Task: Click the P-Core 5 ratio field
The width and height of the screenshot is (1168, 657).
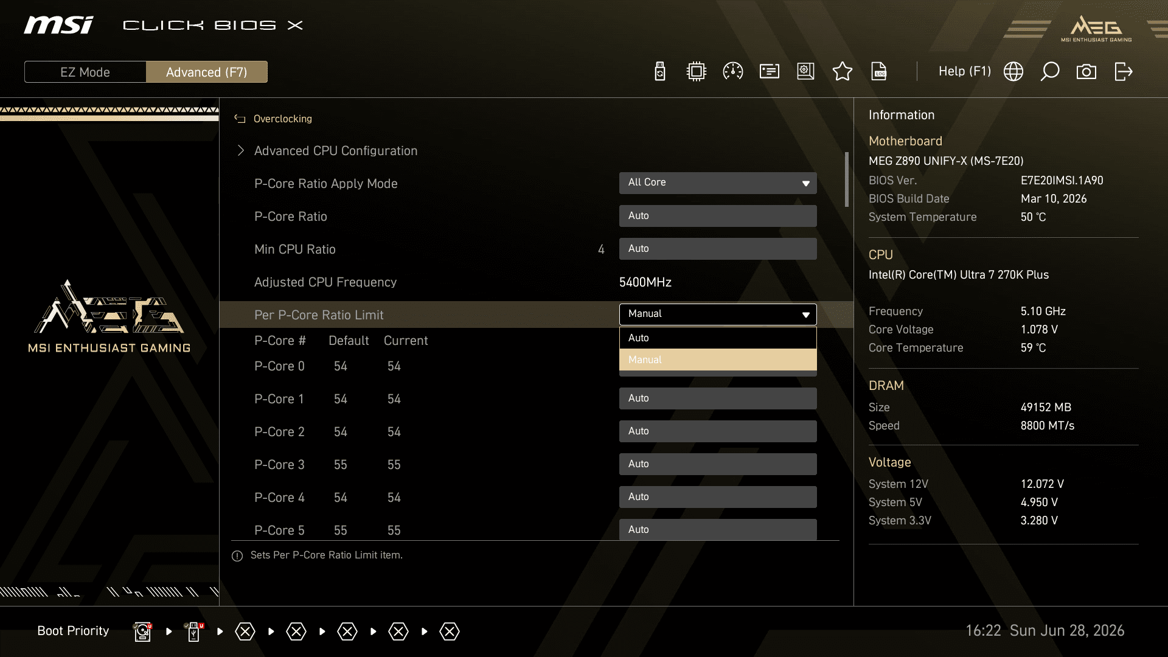Action: click(x=718, y=529)
